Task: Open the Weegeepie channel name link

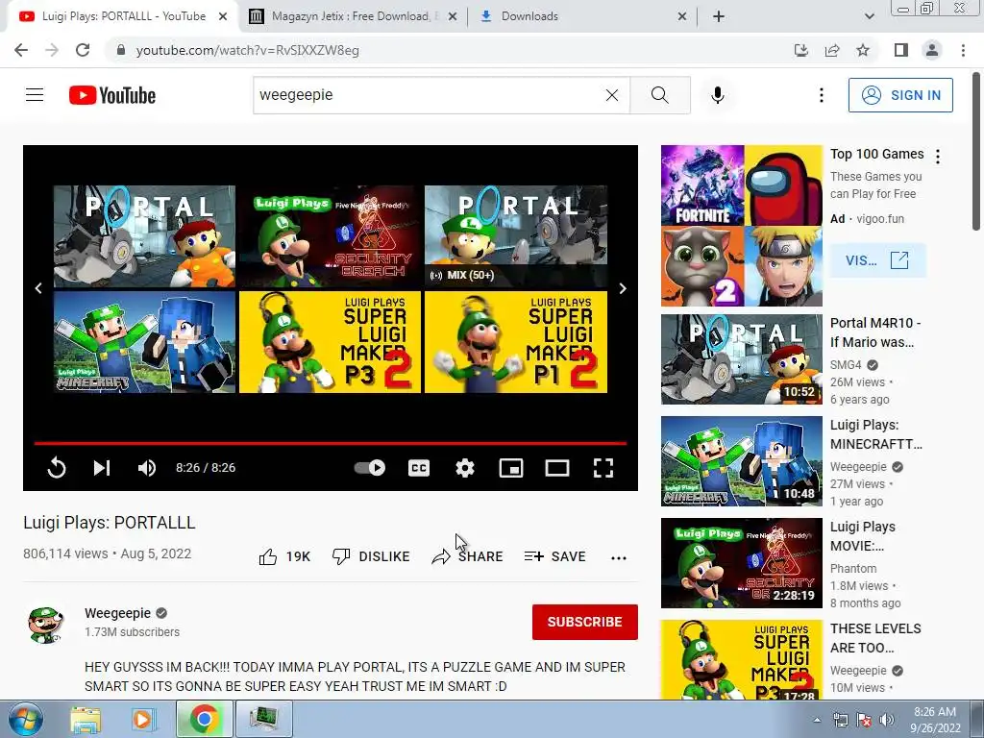Action: point(118,613)
